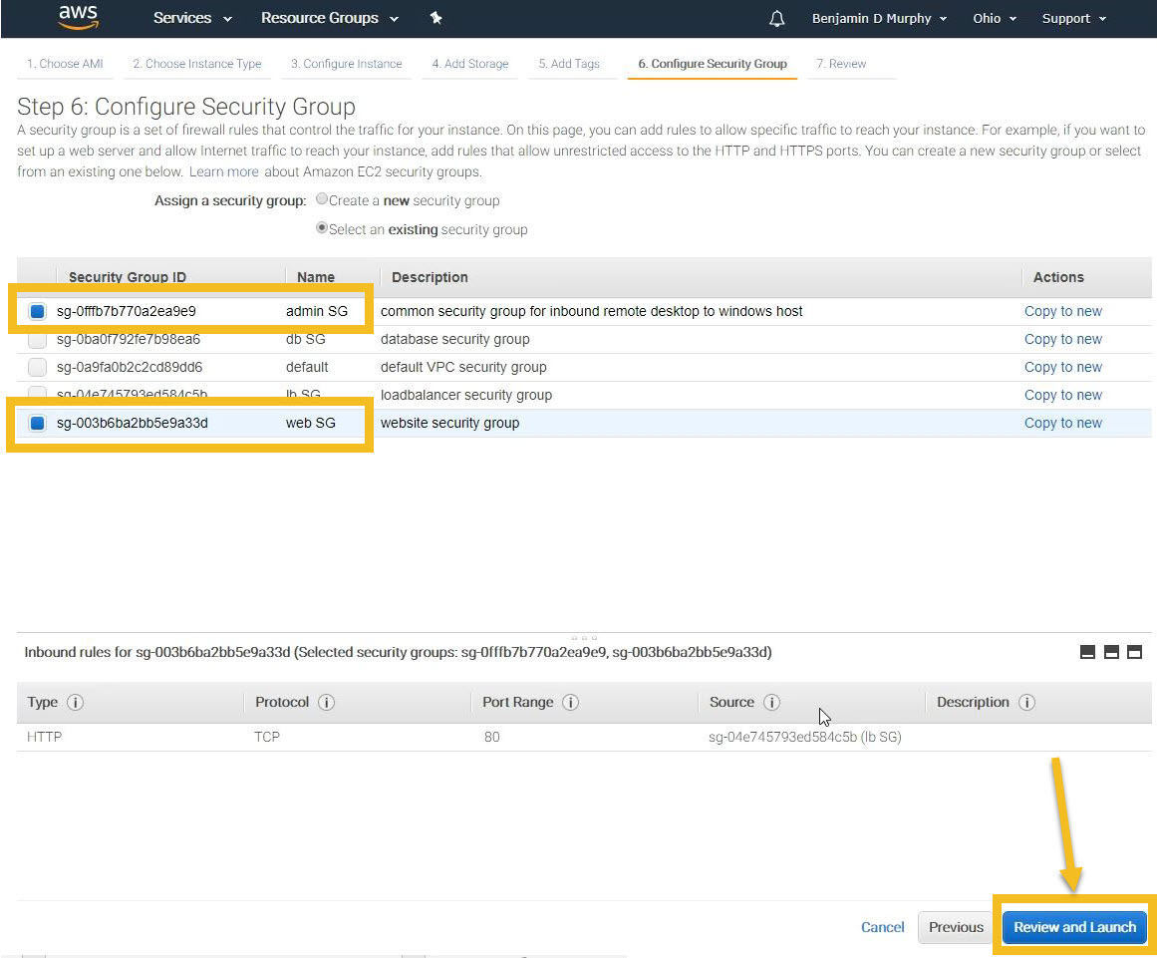Click the Previous button
The image size is (1157, 958).
[x=956, y=927]
